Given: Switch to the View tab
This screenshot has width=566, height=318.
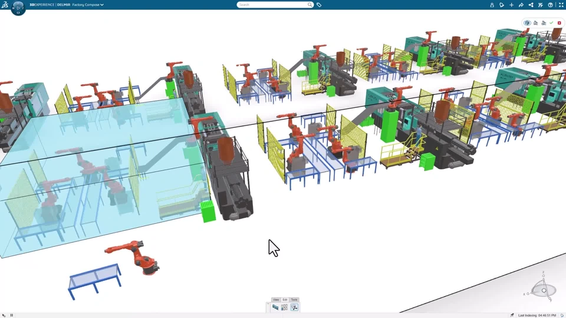Looking at the screenshot, I should (x=276, y=300).
